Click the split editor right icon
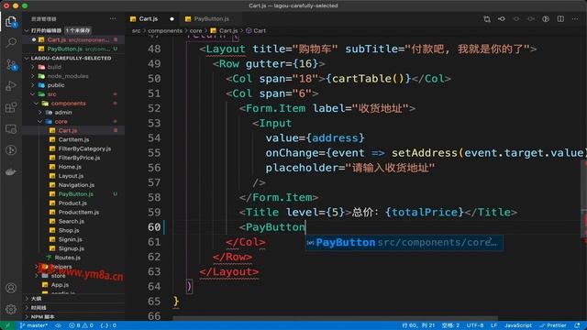587x330 pixels. [560, 18]
